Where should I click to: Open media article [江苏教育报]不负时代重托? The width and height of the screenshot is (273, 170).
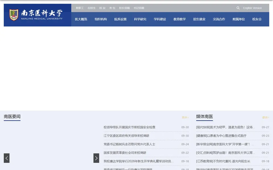tap(223, 161)
